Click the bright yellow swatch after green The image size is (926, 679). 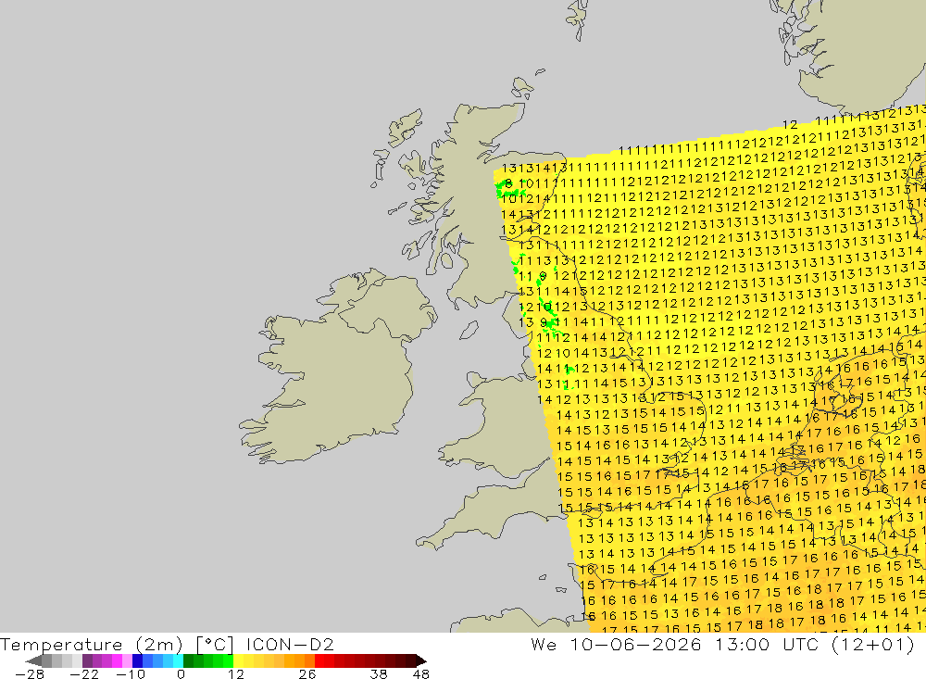[239, 661]
